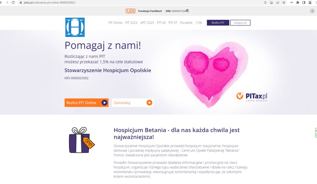The image size is (317, 184).
Task: Open the PIT Online menu item
Action: click(115, 23)
